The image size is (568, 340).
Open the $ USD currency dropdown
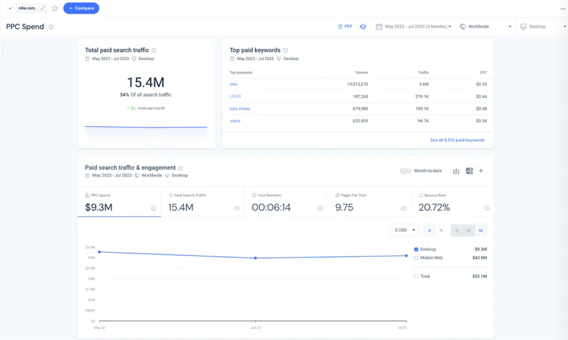click(x=404, y=229)
